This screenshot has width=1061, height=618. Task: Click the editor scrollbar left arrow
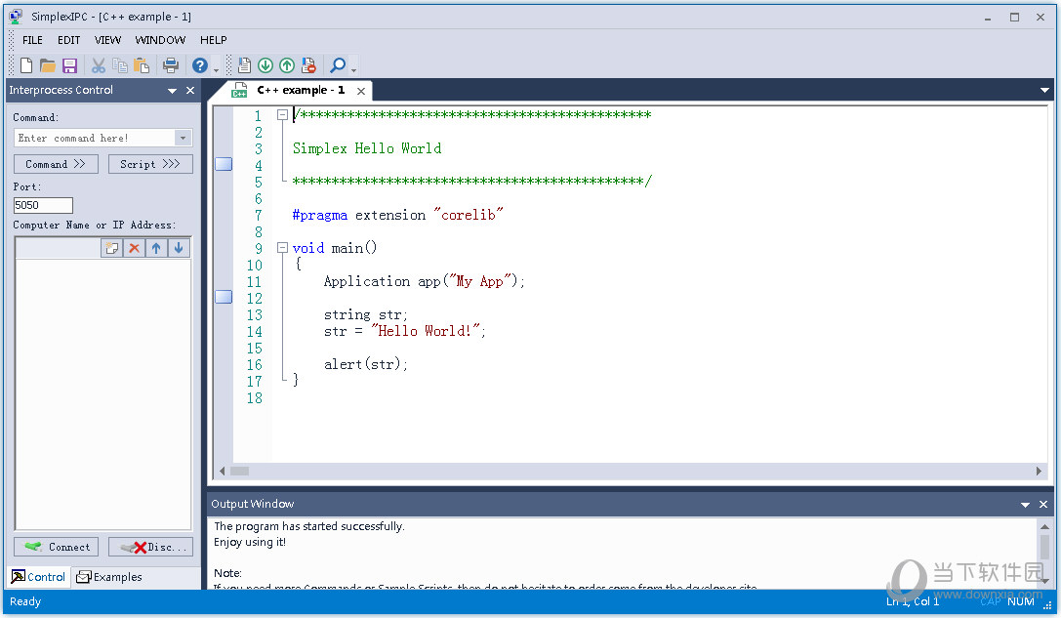(222, 472)
